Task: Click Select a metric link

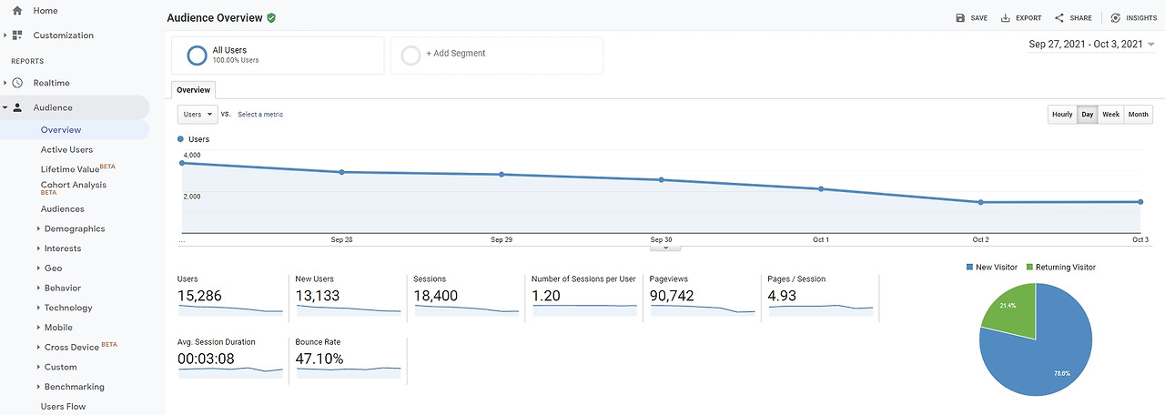Action: click(260, 115)
